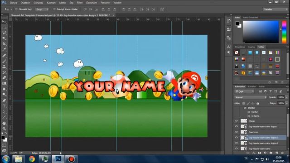This screenshot has width=290, height=163.
Task: Apply the no-style preset in Stiller panel
Action: (237, 53)
